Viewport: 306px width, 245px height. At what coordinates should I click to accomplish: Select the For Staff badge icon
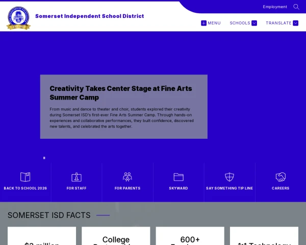pyautogui.click(x=76, y=177)
